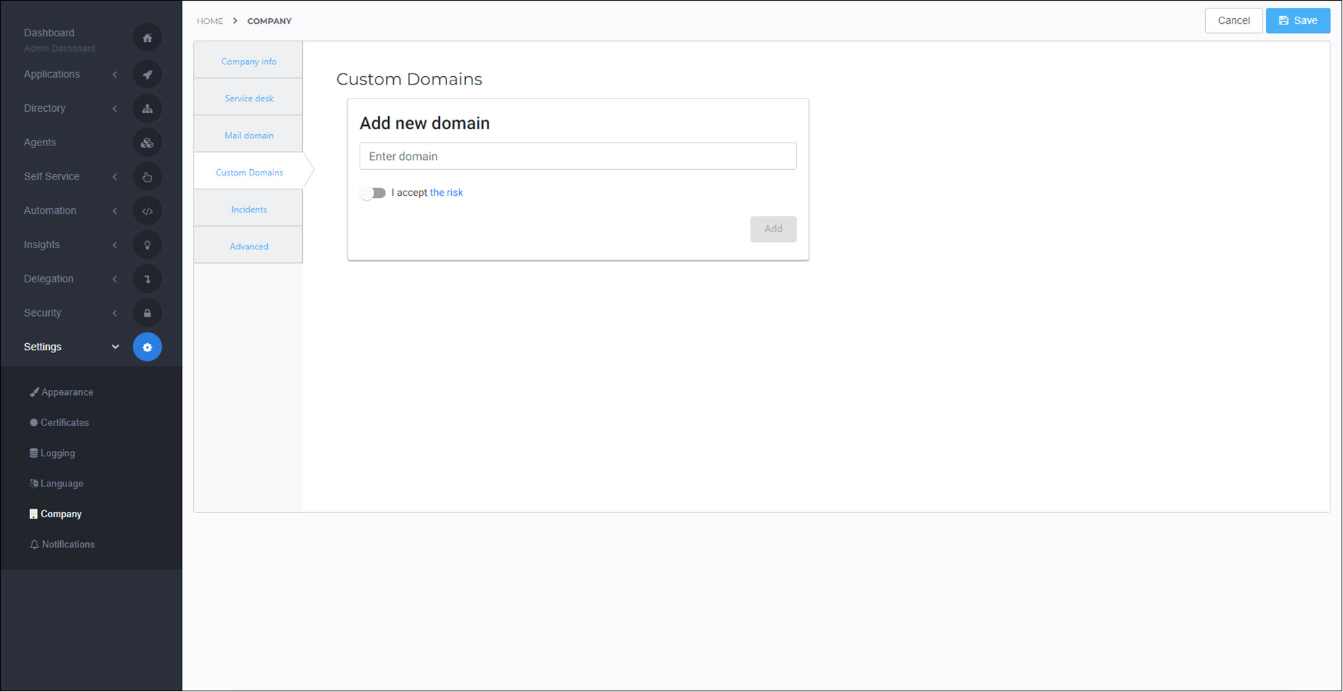Click the Save button
Screen dimensions: 1343x692
coord(1298,20)
